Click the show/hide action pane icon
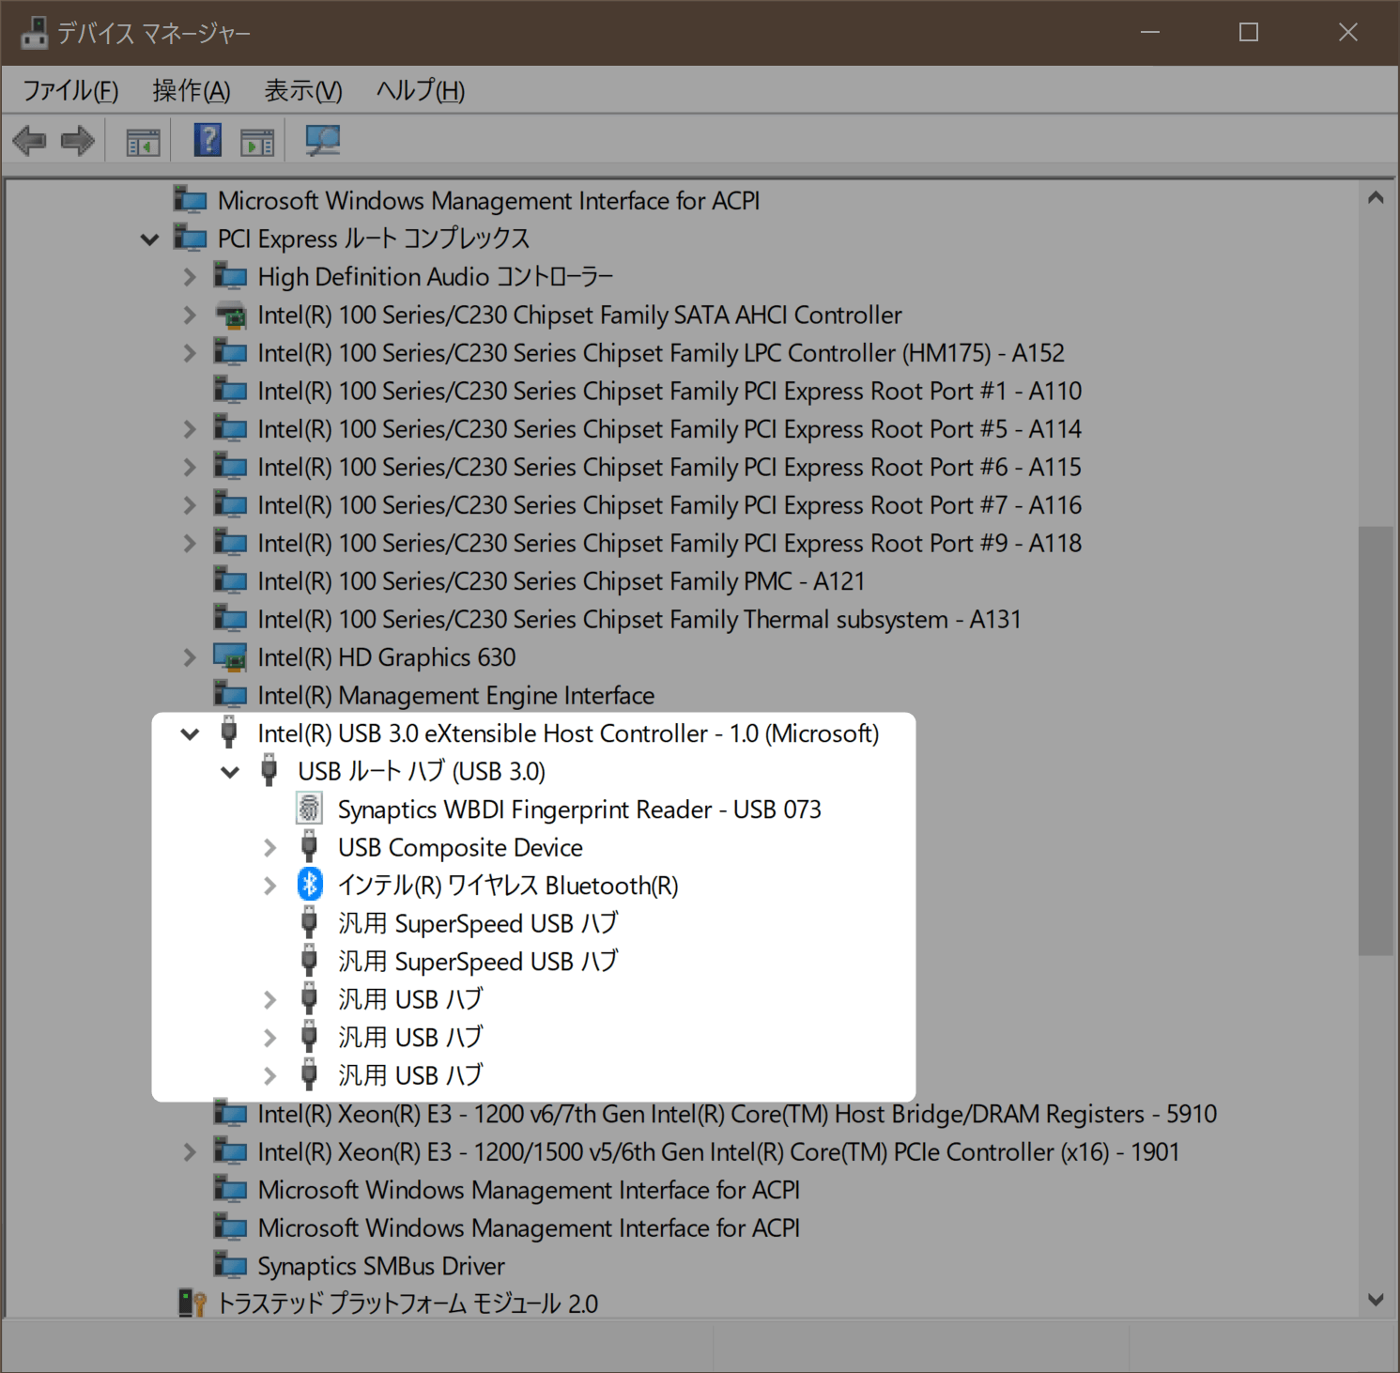Screen dimensions: 1400x1373 click(257, 142)
